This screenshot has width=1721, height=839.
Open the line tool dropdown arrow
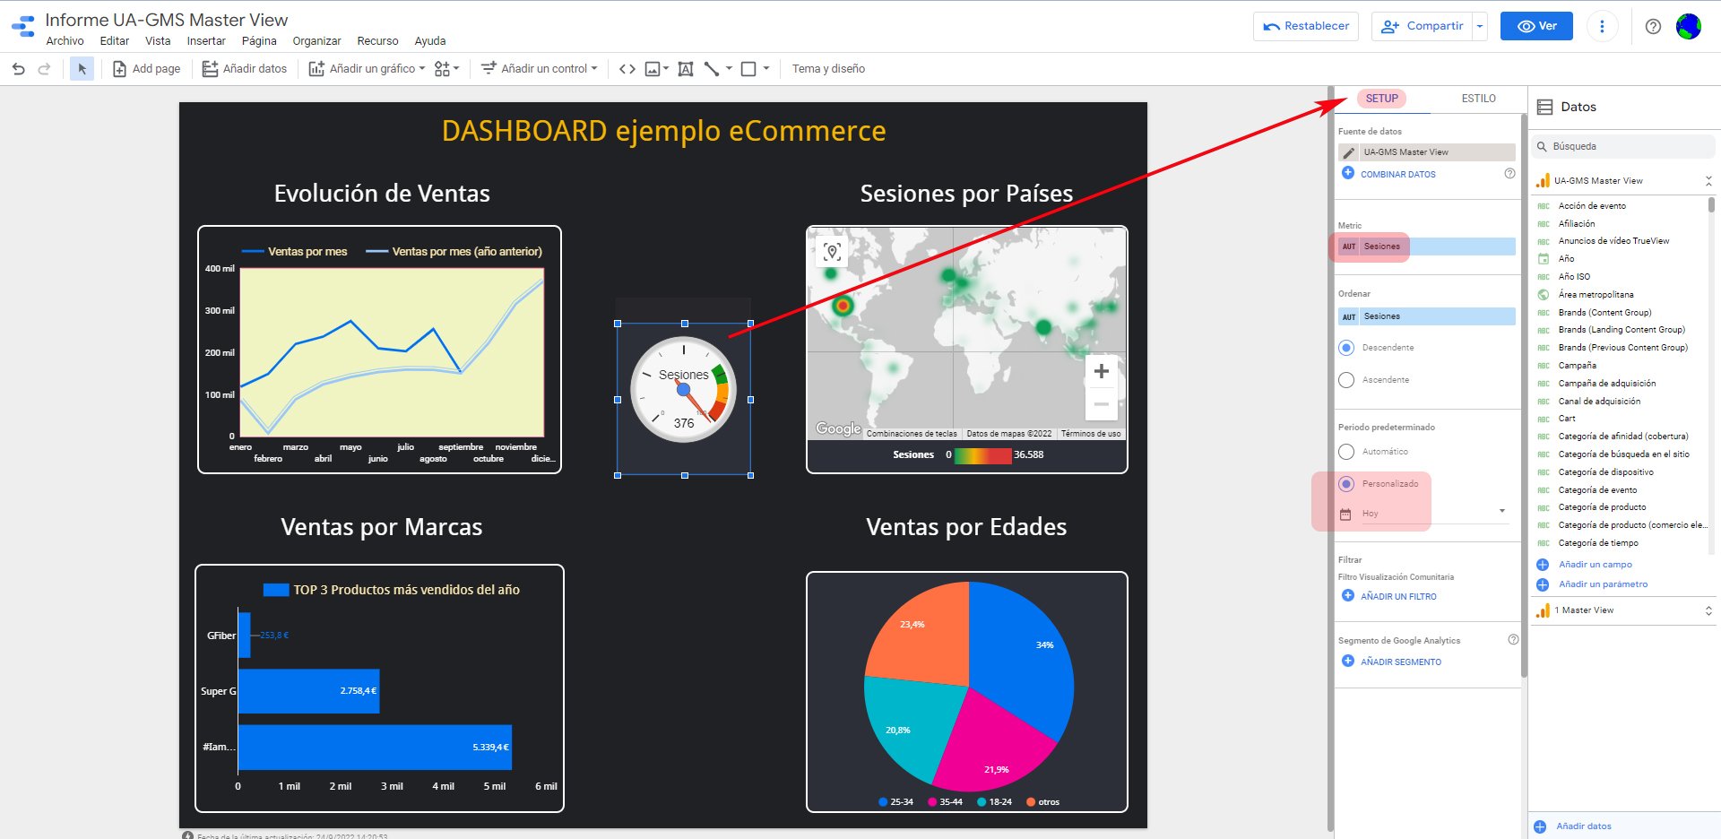point(729,68)
